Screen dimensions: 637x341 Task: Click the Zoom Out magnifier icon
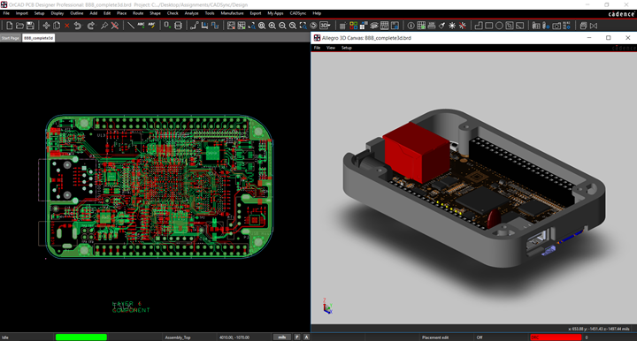[x=282, y=26]
